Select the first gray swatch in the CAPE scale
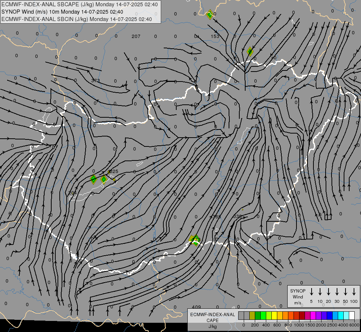 point(241,315)
